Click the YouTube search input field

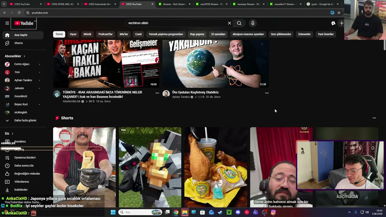pos(176,23)
